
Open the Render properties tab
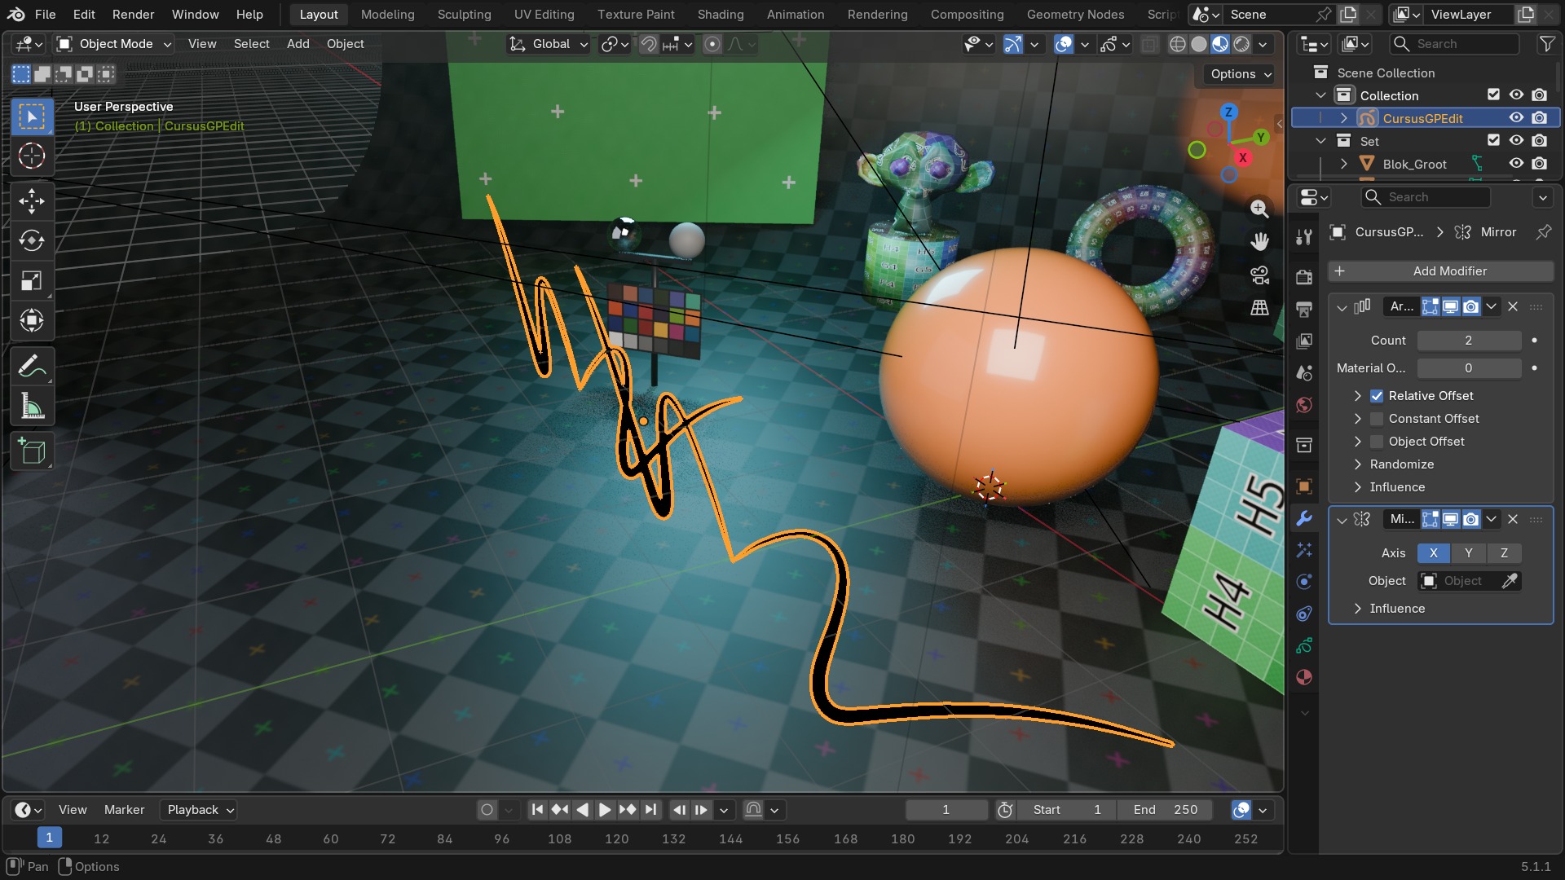click(1304, 277)
